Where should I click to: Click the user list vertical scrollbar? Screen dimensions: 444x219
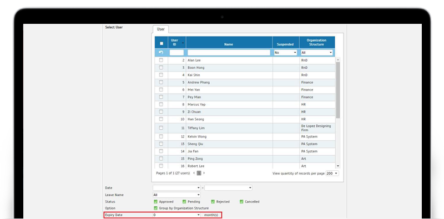[x=337, y=90]
